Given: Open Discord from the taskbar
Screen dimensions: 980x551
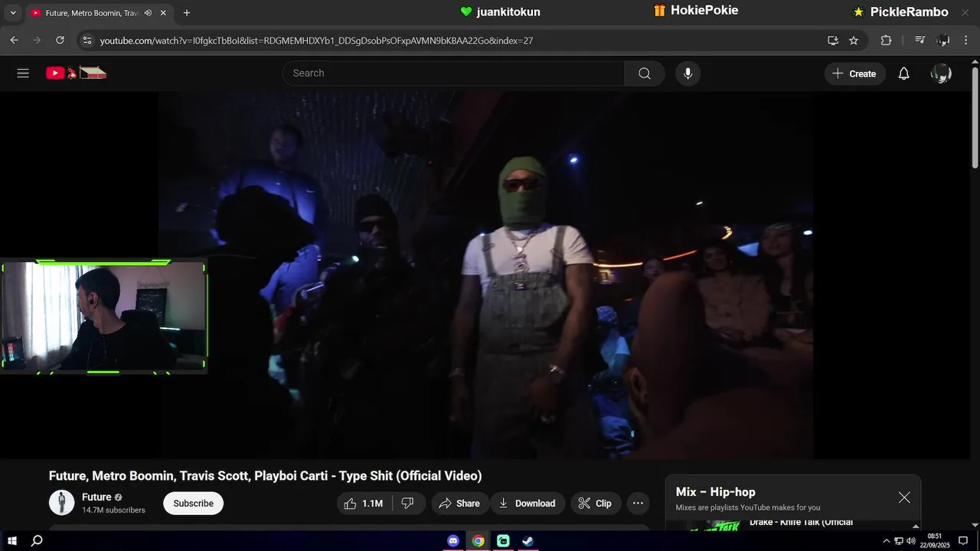Looking at the screenshot, I should point(453,541).
